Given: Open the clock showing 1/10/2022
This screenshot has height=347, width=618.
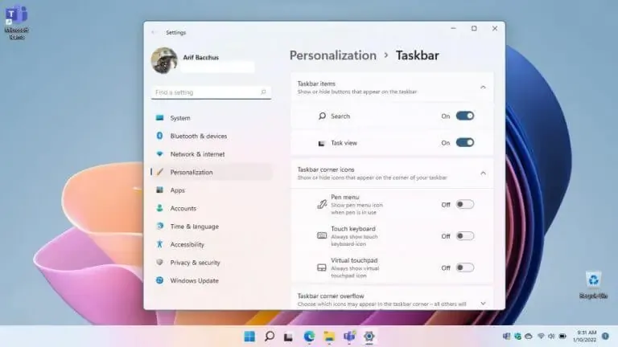Looking at the screenshot, I should pyautogui.click(x=585, y=337).
